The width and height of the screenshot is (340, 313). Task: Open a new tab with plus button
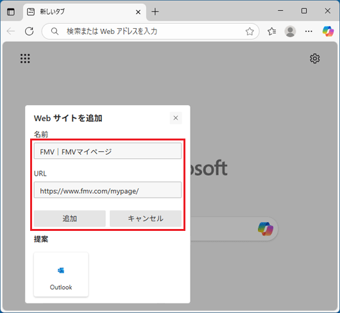[x=155, y=12]
